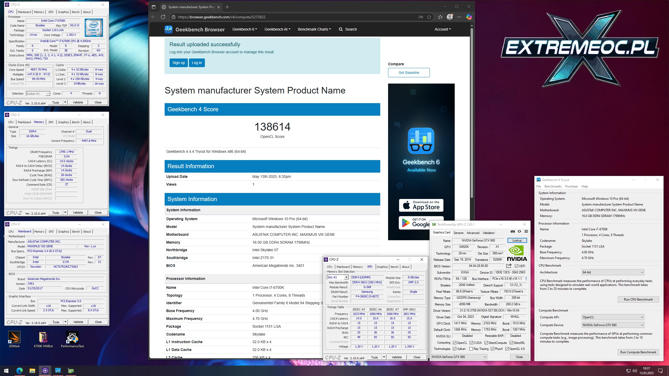669x376 pixels.
Task: Switch to Bench tab in CPU-Z SPD window
Action: (394, 267)
